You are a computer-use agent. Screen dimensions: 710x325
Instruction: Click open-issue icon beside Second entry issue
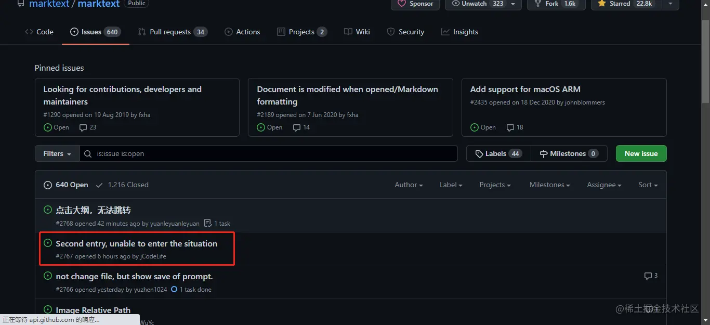tap(48, 243)
